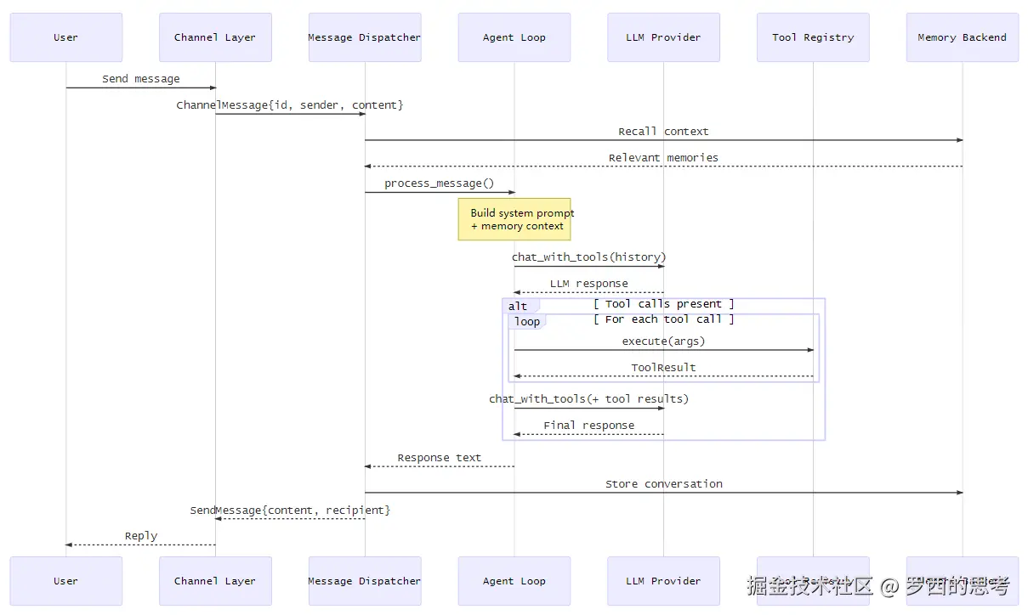Click the bottom User participant box
This screenshot has height=615, width=1028.
[65, 581]
